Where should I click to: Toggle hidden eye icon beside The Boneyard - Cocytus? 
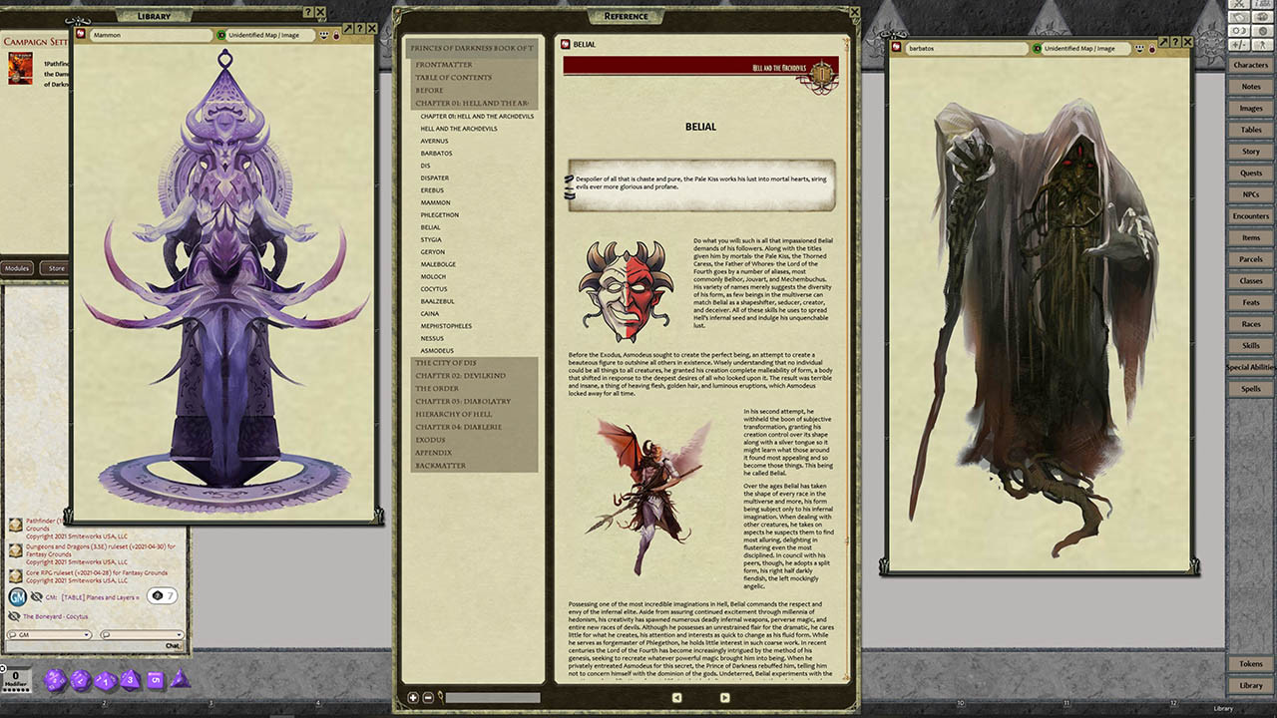[15, 616]
